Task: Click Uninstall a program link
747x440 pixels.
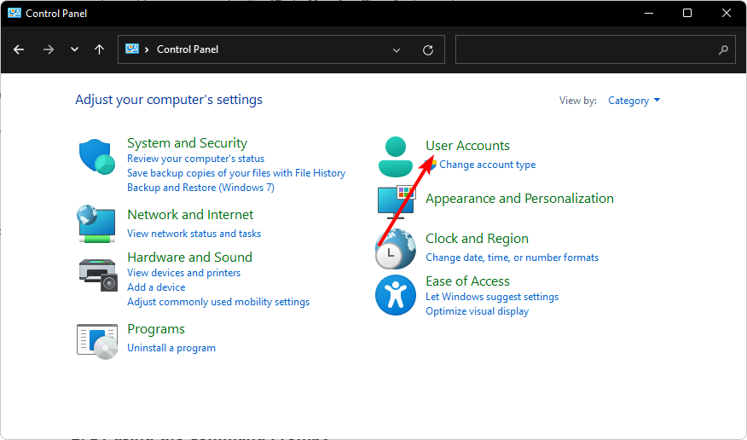Action: click(171, 348)
